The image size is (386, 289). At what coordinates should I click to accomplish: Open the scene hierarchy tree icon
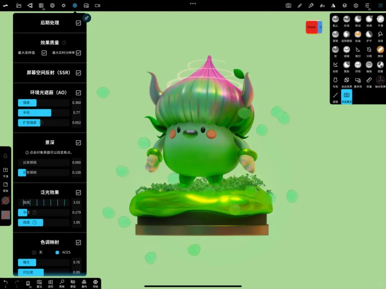[30, 5]
